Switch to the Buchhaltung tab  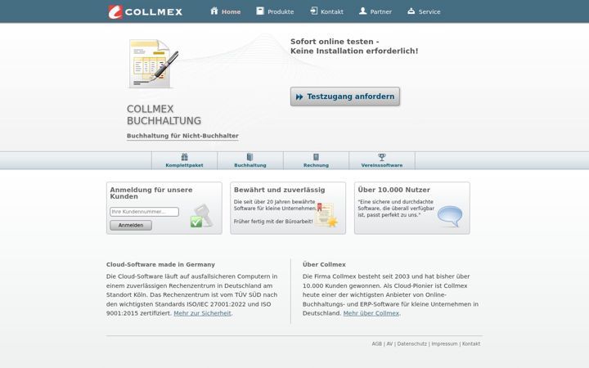[250, 161]
